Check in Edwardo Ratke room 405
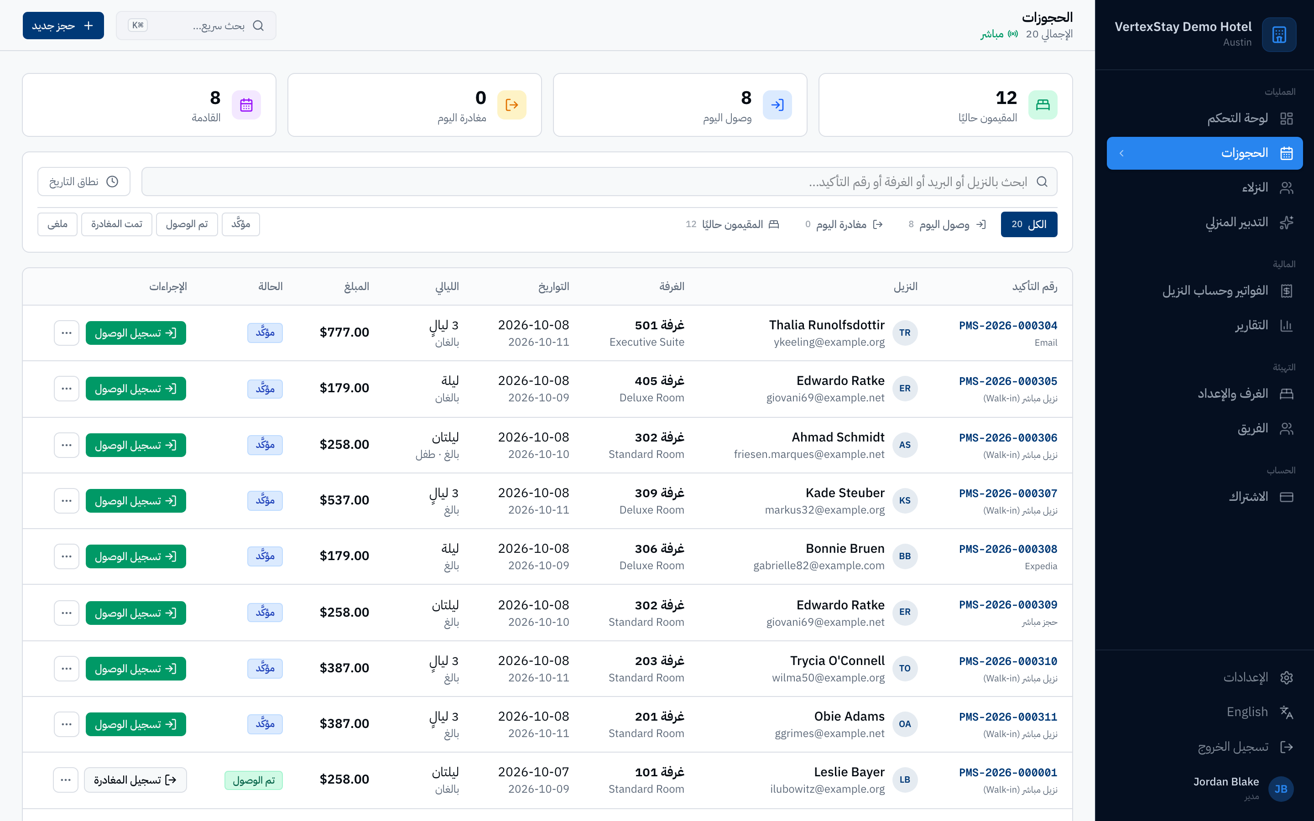1314x821 pixels. pos(136,389)
